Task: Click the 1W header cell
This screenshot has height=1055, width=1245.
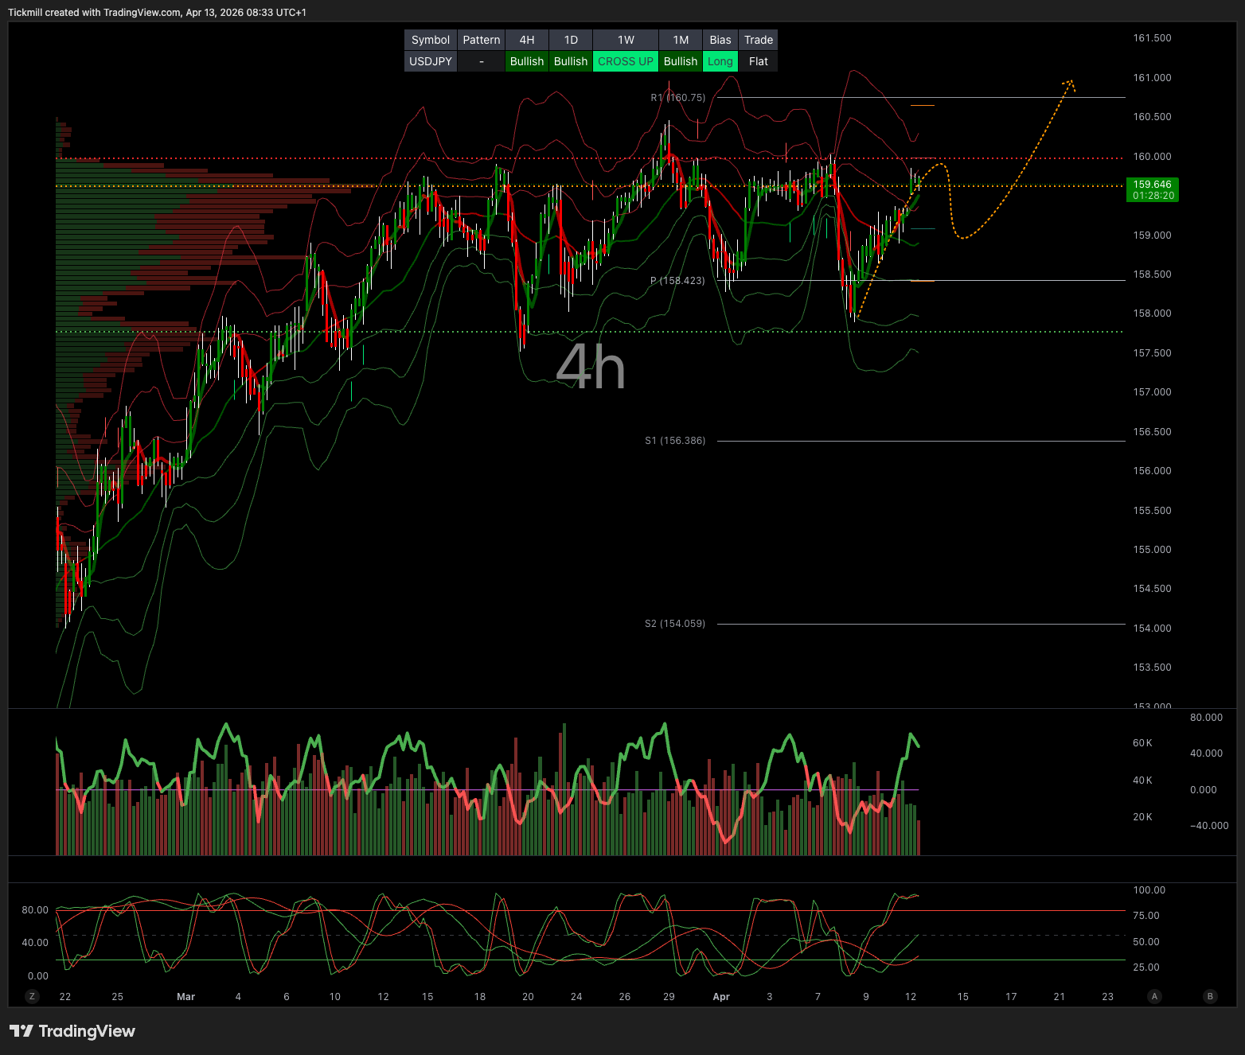Action: coord(626,40)
